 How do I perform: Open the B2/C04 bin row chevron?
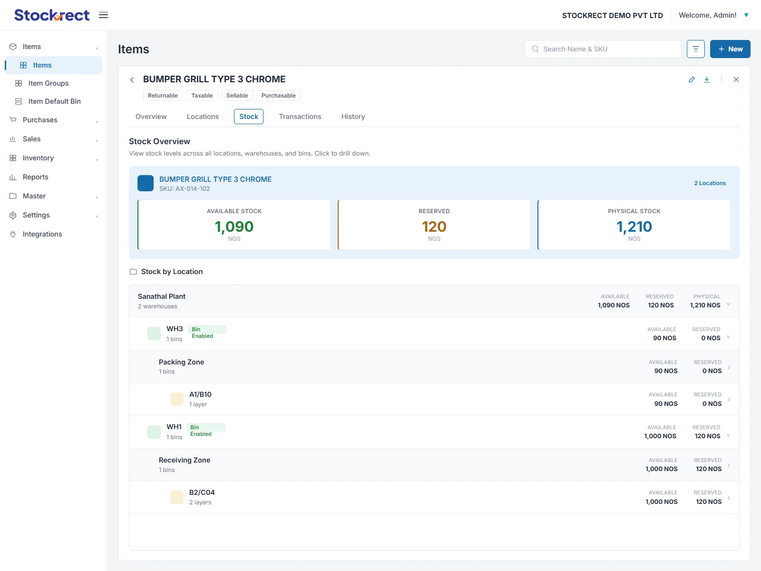click(x=729, y=498)
